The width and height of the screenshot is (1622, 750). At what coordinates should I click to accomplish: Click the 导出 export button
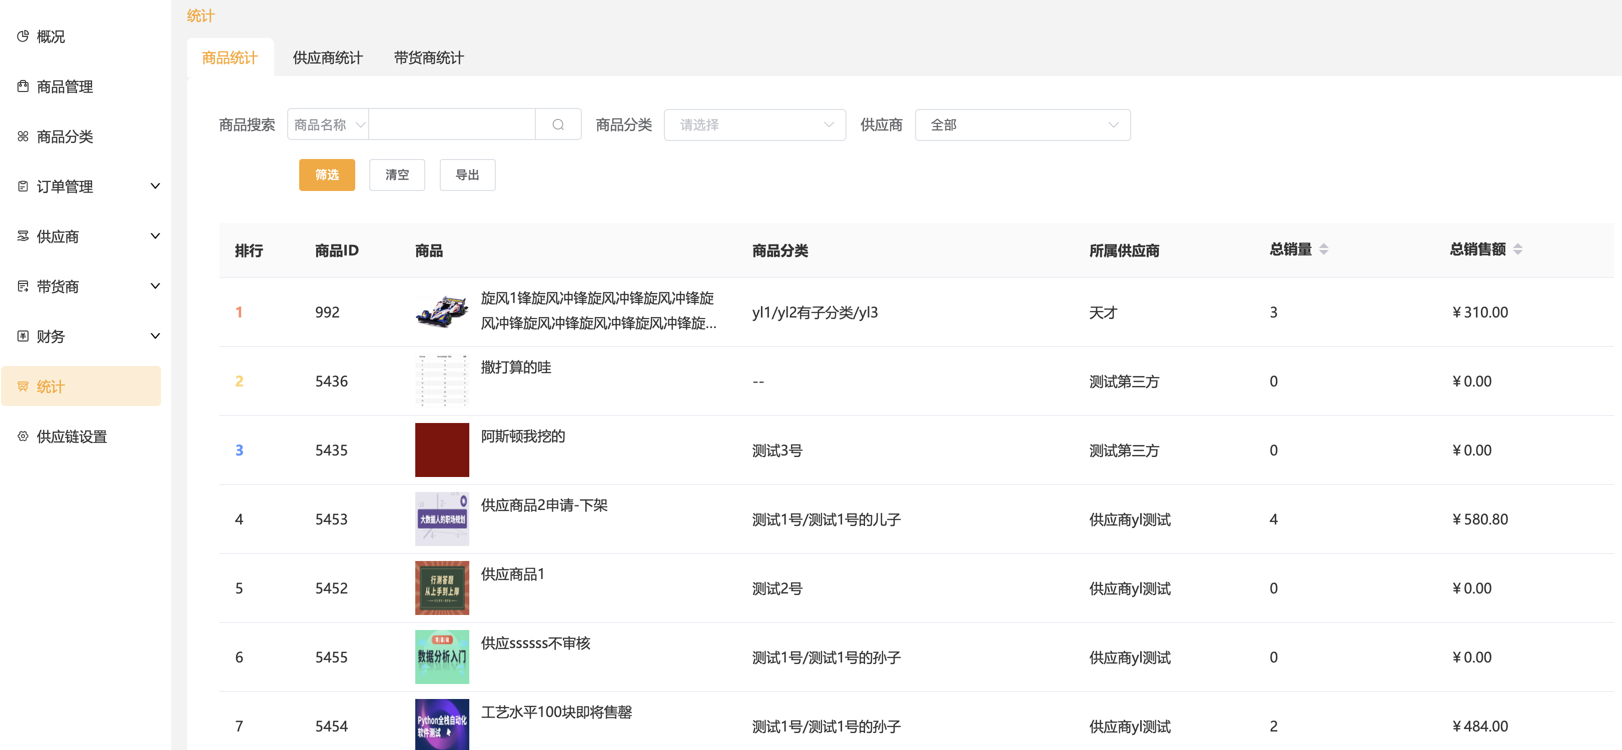(x=467, y=175)
